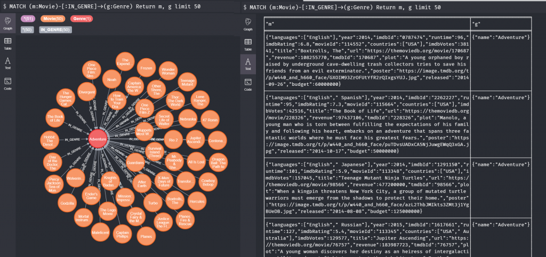Open Graph view in left result panel
This screenshot has height=257, width=546.
coord(7,23)
